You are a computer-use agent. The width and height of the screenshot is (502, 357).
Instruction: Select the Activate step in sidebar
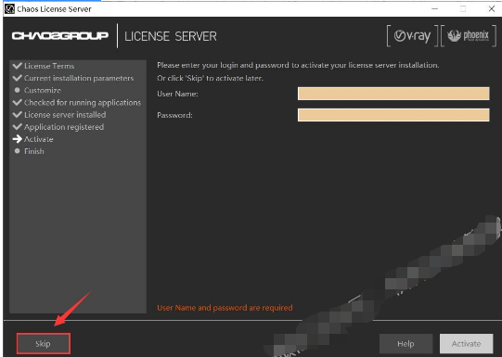39,139
